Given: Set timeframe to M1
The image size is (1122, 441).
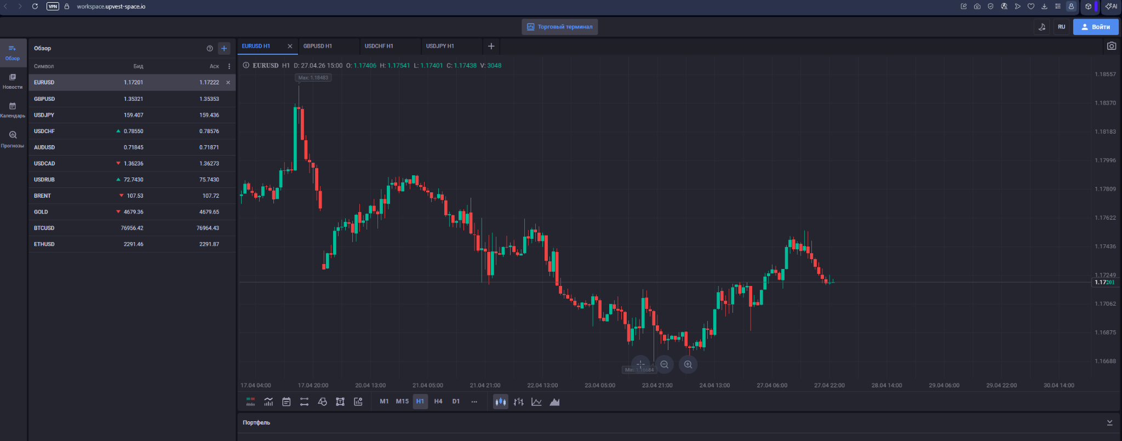Looking at the screenshot, I should coord(384,402).
